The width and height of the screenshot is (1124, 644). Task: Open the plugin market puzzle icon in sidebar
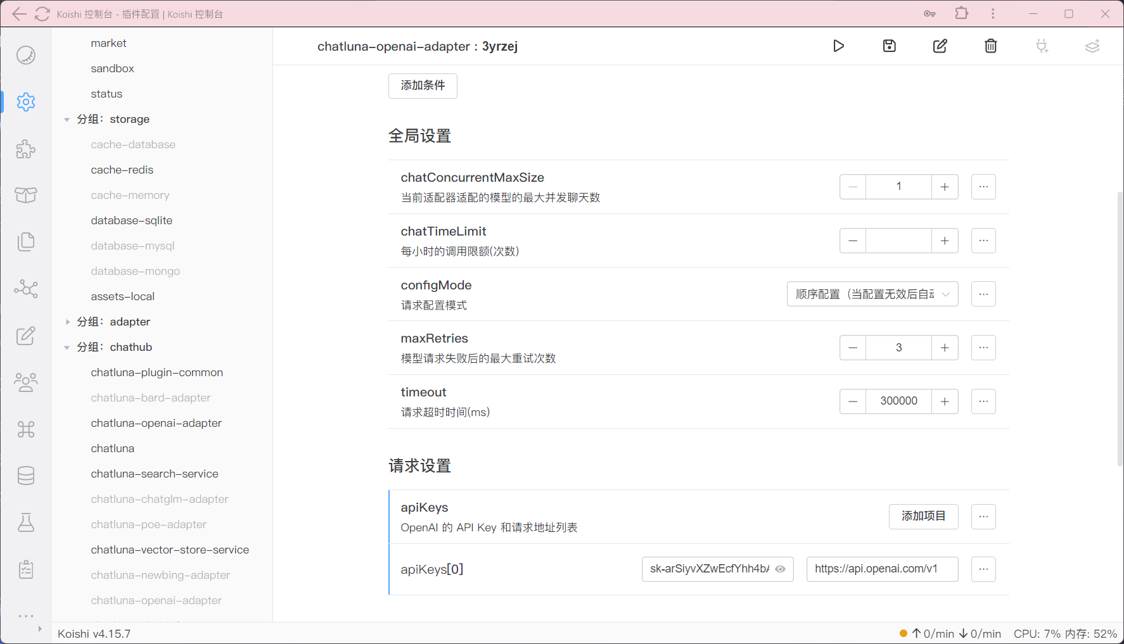tap(26, 149)
